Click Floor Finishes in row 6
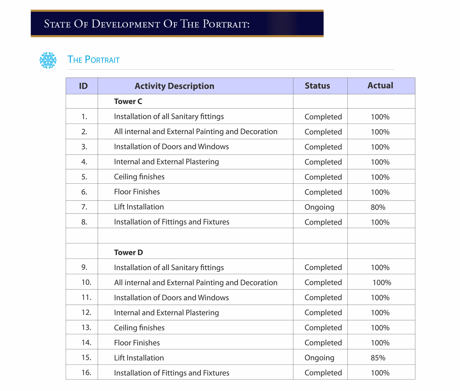Image resolution: width=460 pixels, height=391 pixels. click(x=137, y=192)
